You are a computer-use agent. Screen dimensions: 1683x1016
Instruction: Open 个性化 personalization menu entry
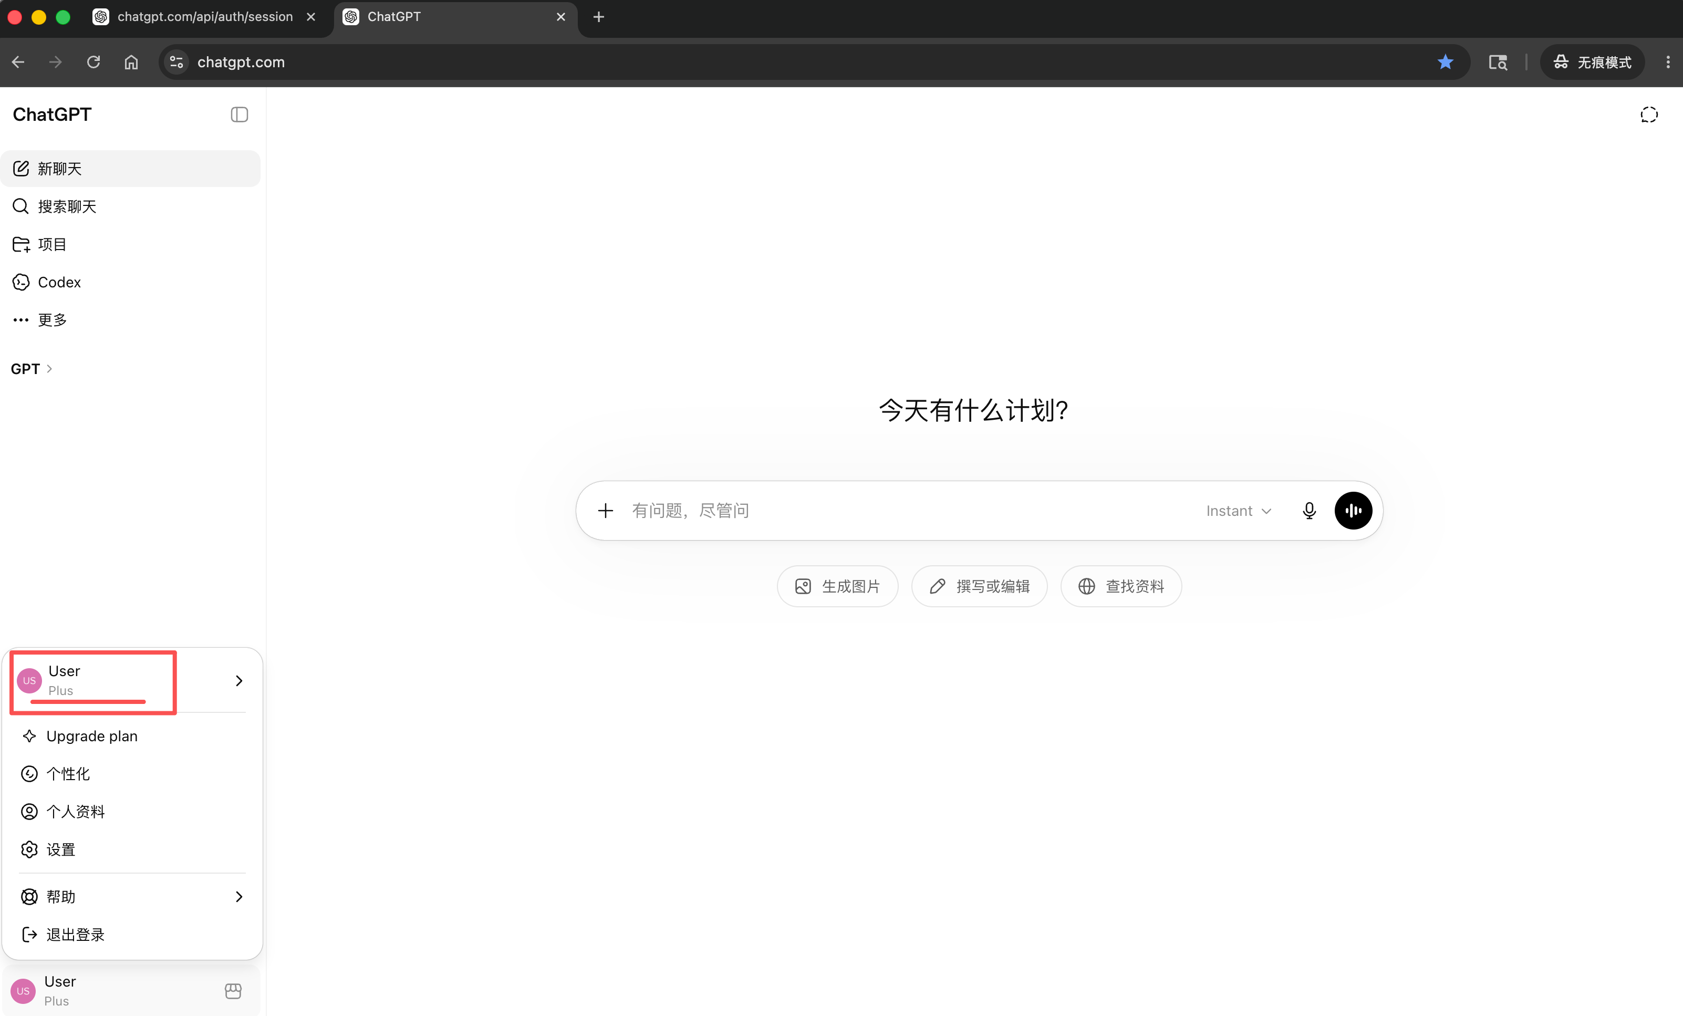(132, 773)
